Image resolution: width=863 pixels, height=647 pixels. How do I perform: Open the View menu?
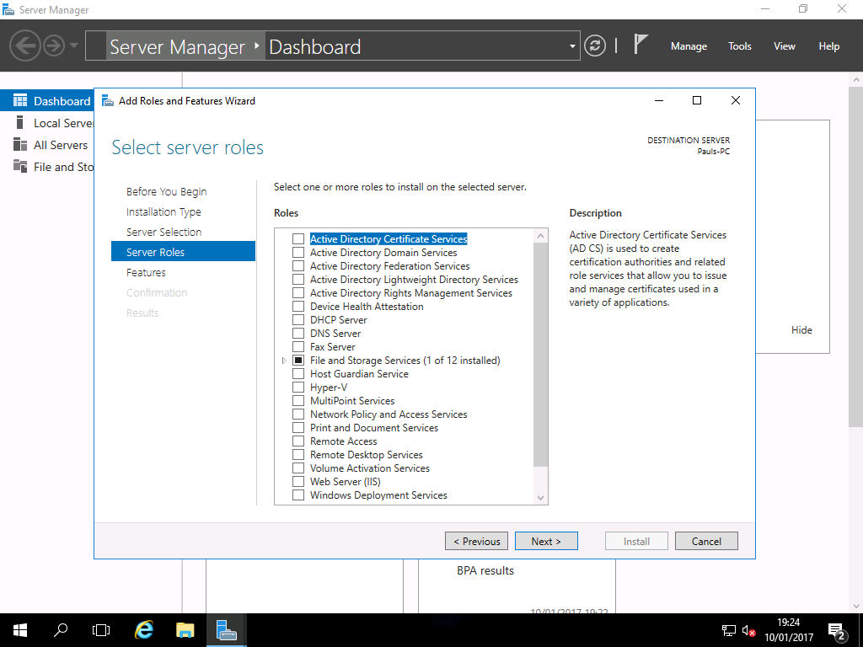[785, 46]
